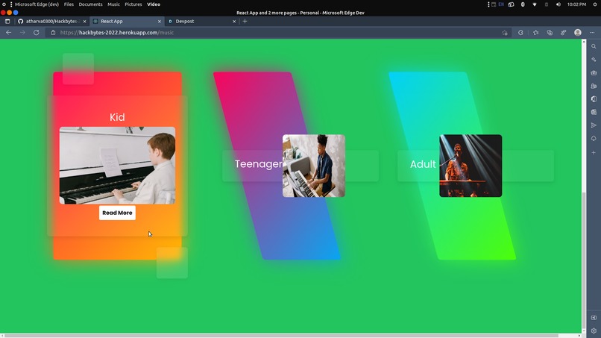
Task: Open the Adult concert photo
Action: point(471,166)
